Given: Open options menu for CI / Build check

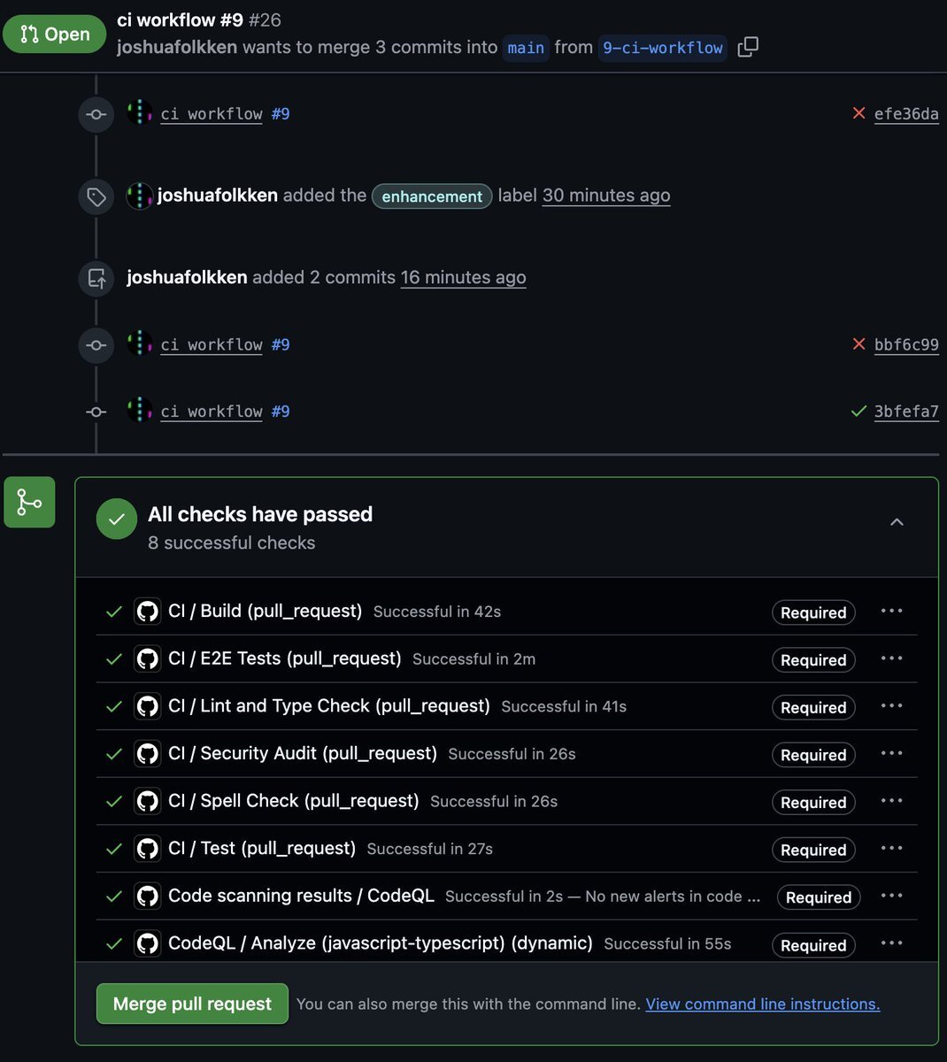Looking at the screenshot, I should [x=891, y=612].
